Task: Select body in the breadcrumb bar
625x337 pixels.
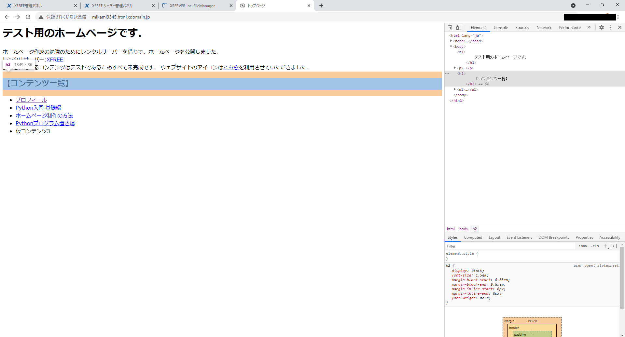Action: point(464,229)
